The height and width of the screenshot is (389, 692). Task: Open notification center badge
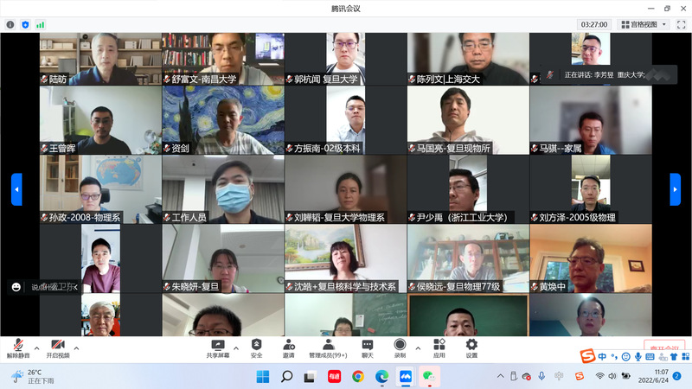tap(677, 376)
